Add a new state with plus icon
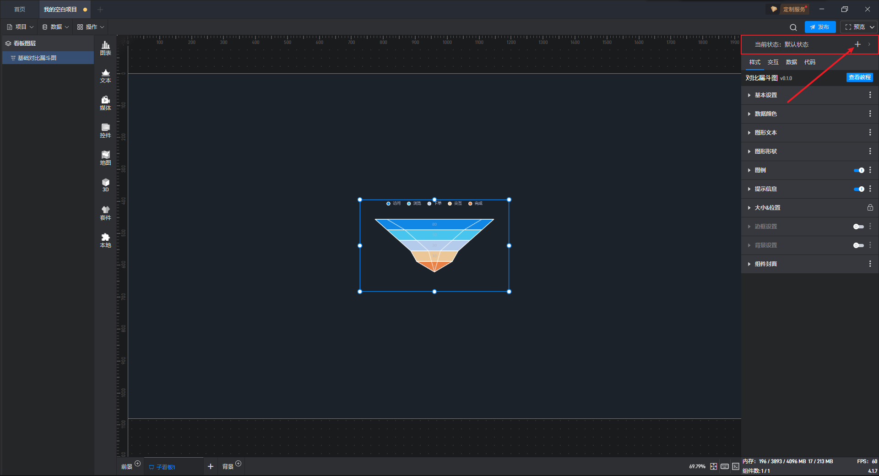Screen dimensions: 879x476 pos(857,44)
